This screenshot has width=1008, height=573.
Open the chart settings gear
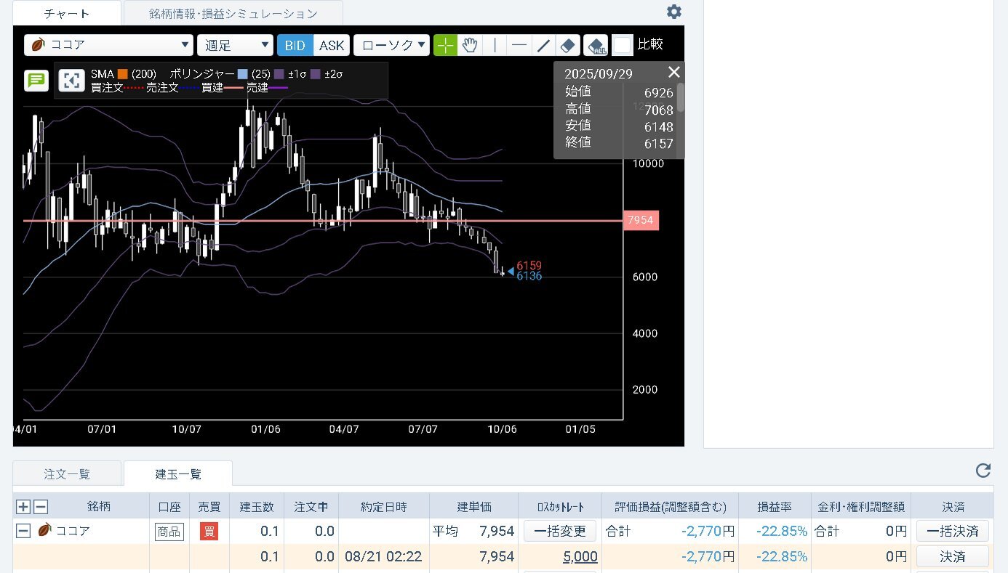click(674, 12)
